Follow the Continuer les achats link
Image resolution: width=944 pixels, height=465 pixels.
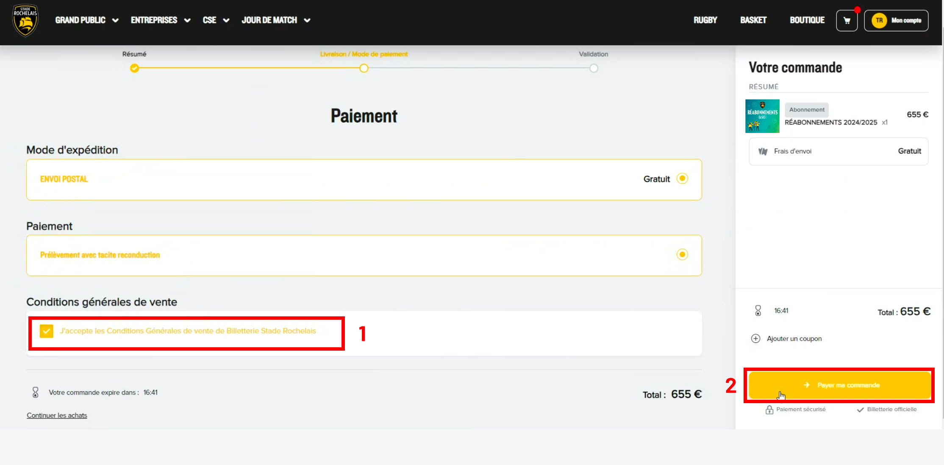click(57, 415)
